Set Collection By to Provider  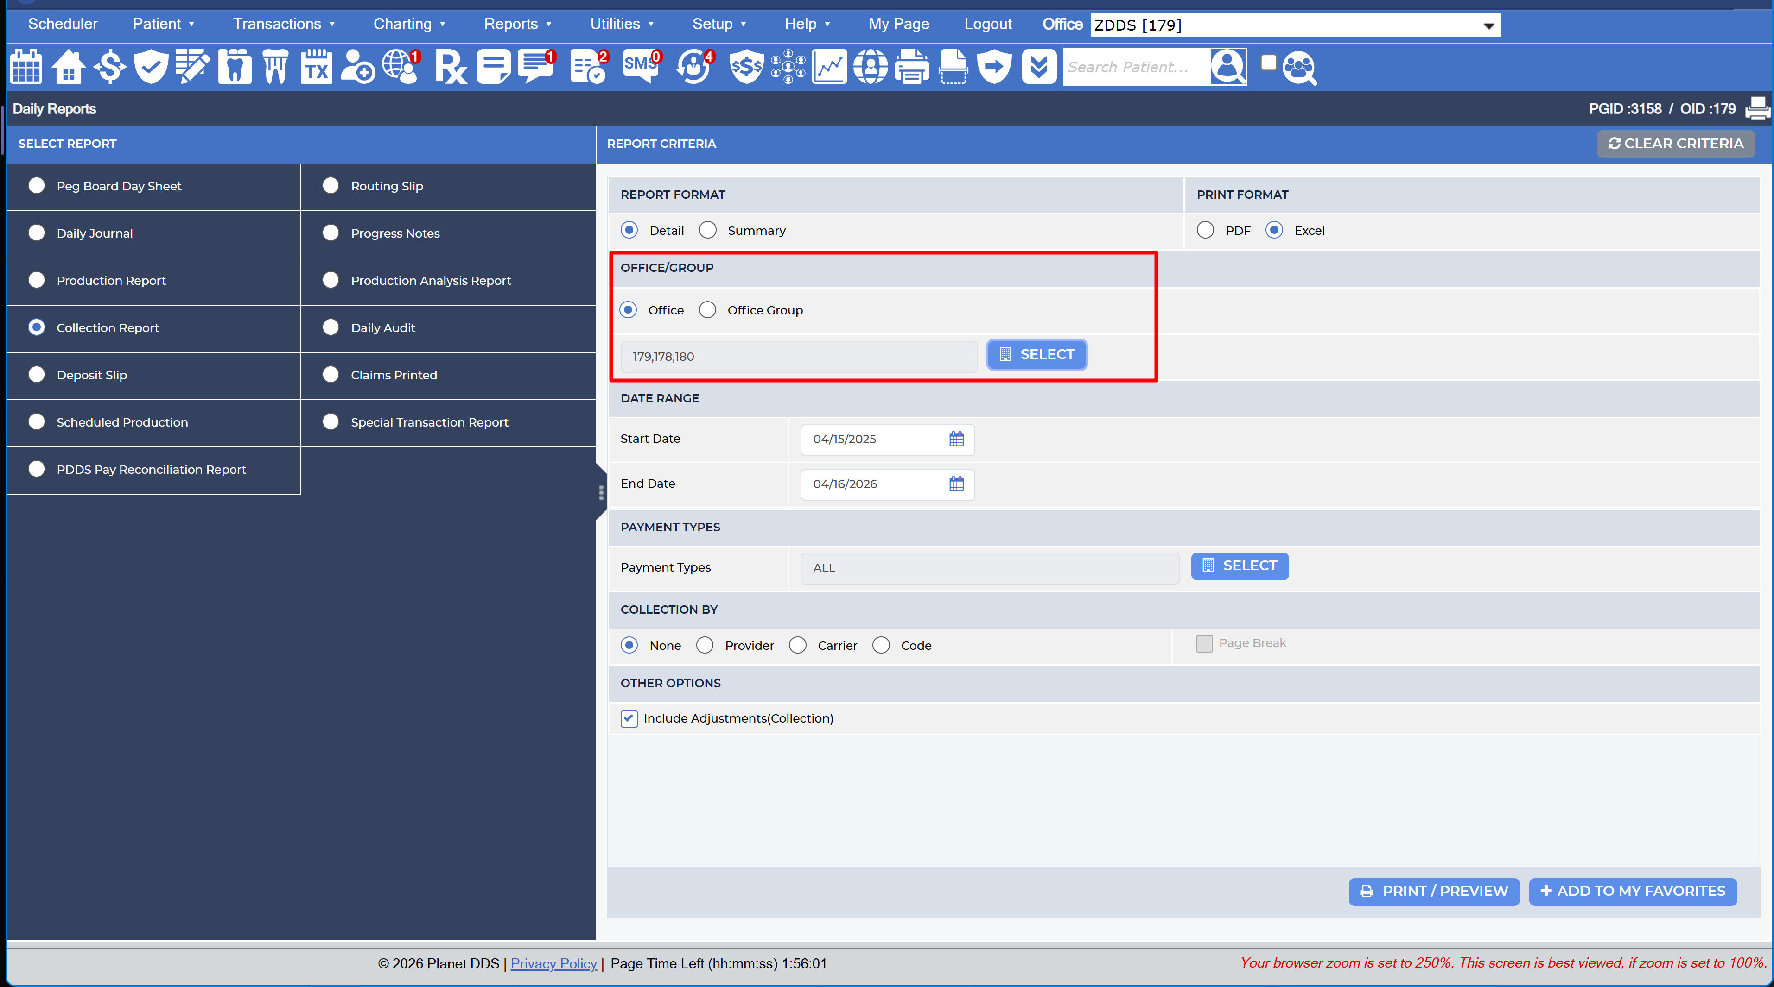point(705,645)
